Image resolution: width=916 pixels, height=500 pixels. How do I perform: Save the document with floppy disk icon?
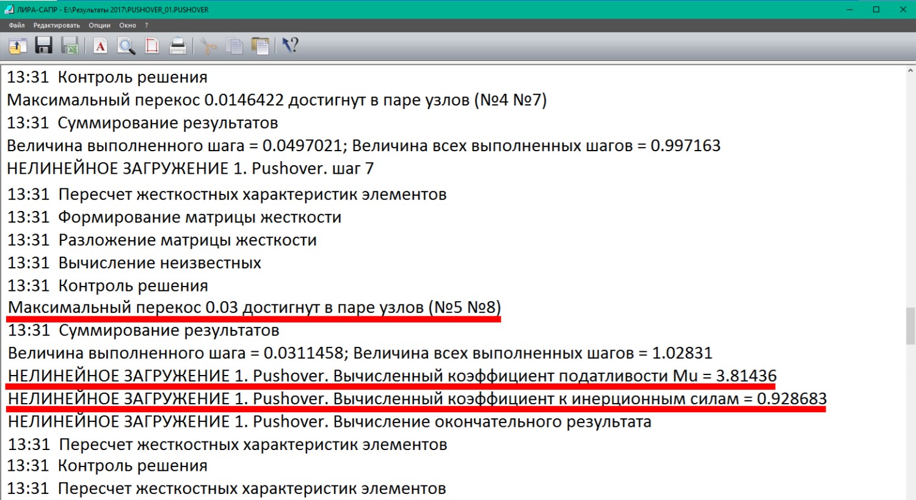tap(43, 46)
